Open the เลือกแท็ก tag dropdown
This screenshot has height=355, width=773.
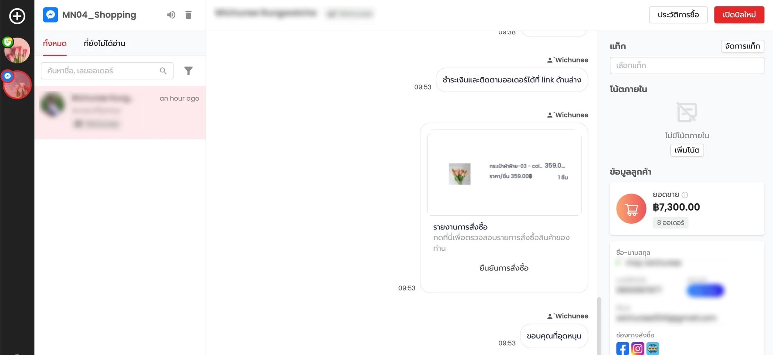tap(687, 65)
